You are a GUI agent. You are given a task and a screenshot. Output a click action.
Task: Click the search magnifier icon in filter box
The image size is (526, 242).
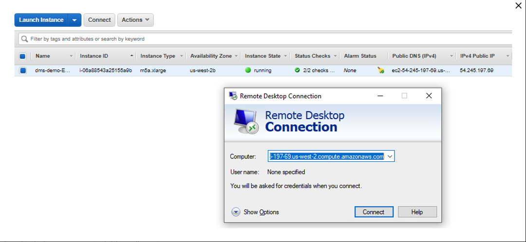click(24, 39)
